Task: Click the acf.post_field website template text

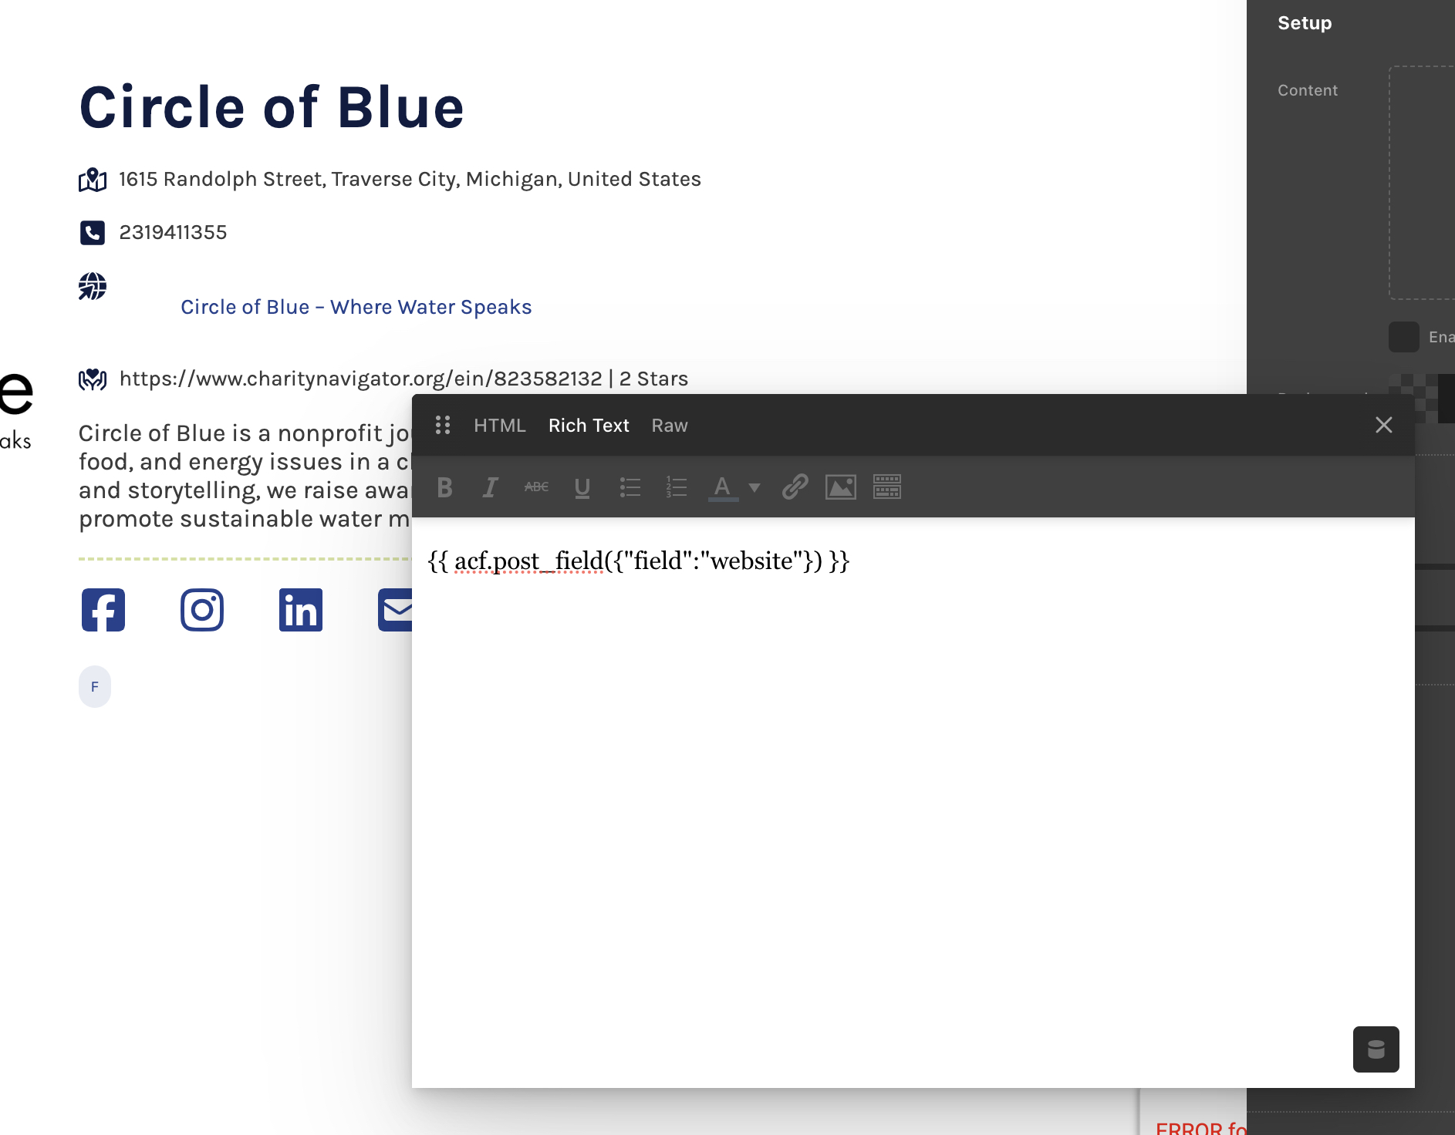Action: tap(639, 561)
